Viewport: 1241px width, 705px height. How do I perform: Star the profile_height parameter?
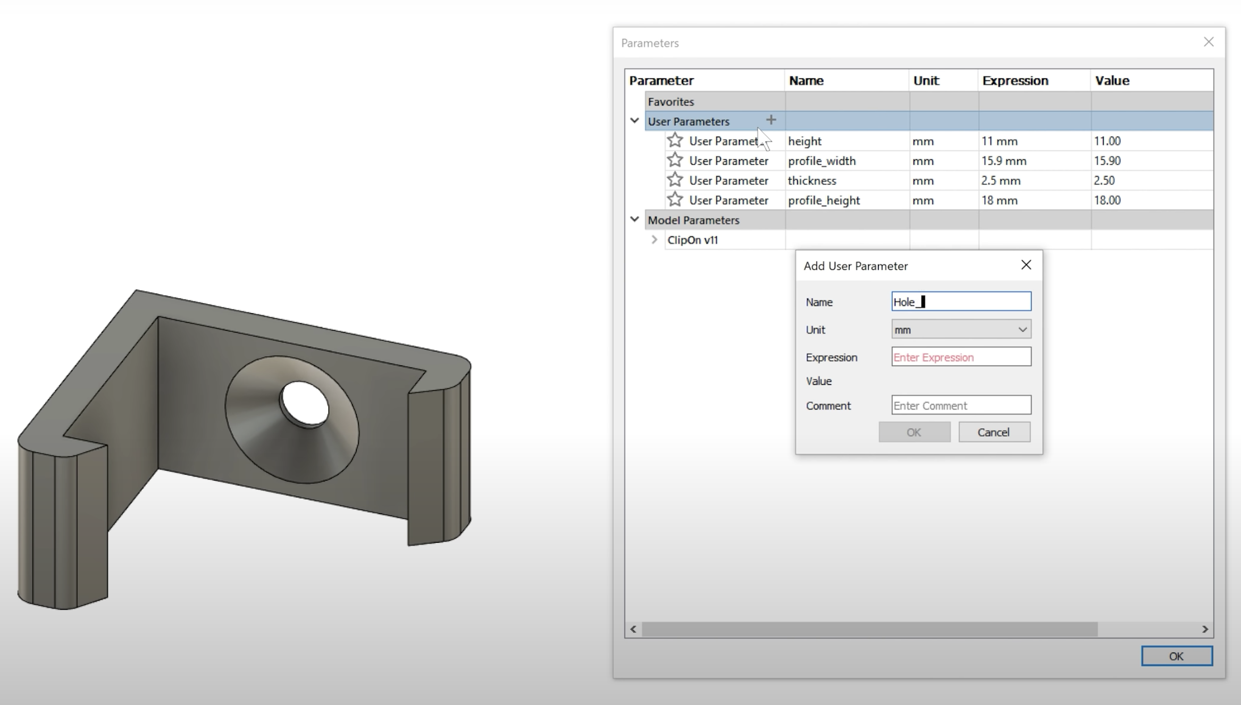[x=674, y=199]
